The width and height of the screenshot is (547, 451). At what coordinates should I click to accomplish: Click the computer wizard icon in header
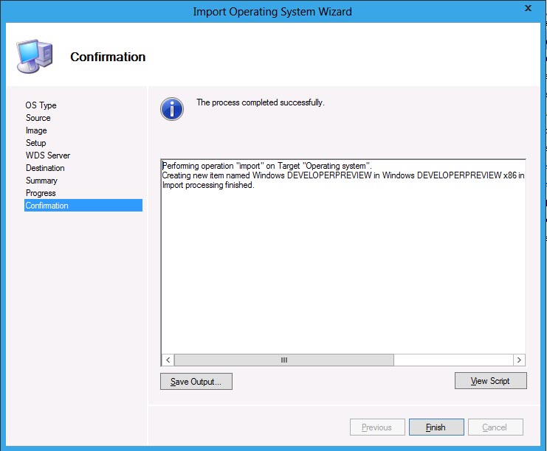click(x=34, y=57)
